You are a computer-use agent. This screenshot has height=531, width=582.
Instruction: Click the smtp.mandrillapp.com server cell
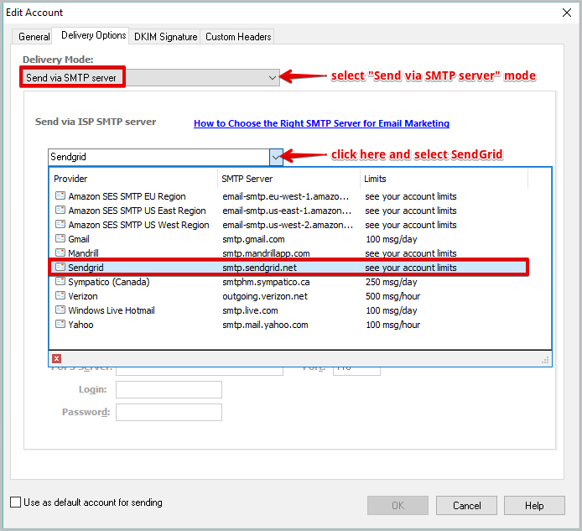[x=266, y=253]
